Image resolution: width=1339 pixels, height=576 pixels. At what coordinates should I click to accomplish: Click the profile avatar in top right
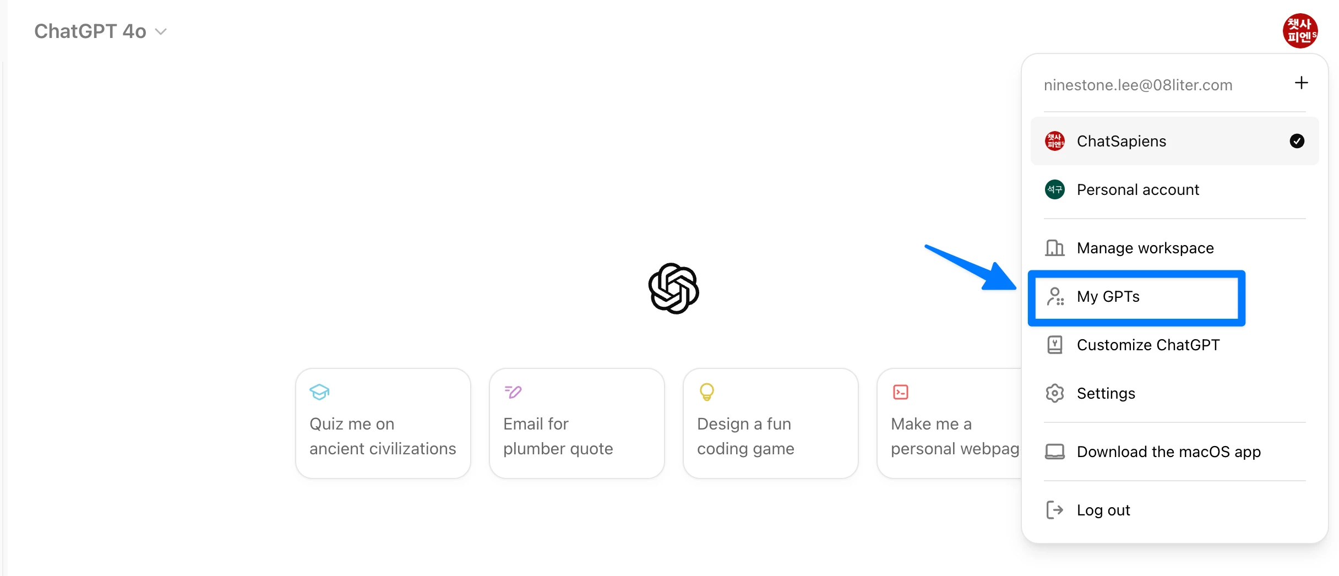pos(1300,31)
